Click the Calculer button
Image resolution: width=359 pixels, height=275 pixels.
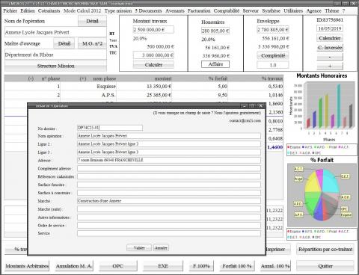point(153,65)
